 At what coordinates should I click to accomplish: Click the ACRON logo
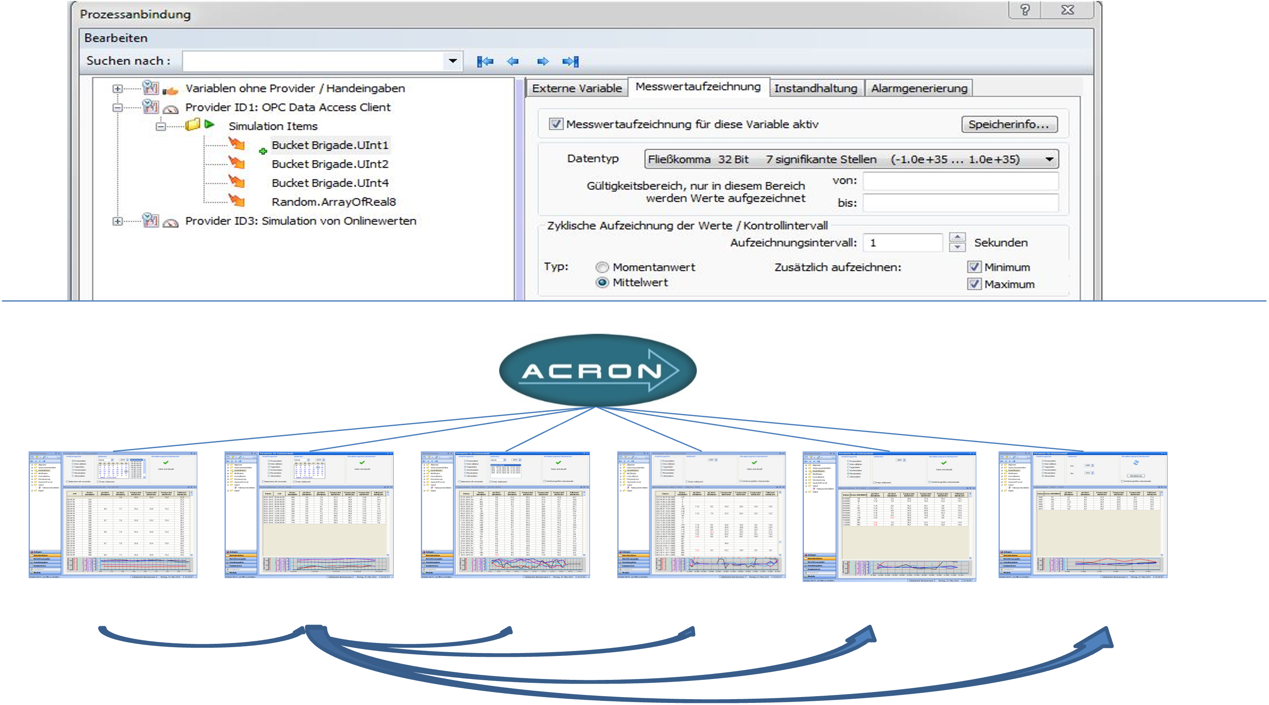pyautogui.click(x=597, y=370)
